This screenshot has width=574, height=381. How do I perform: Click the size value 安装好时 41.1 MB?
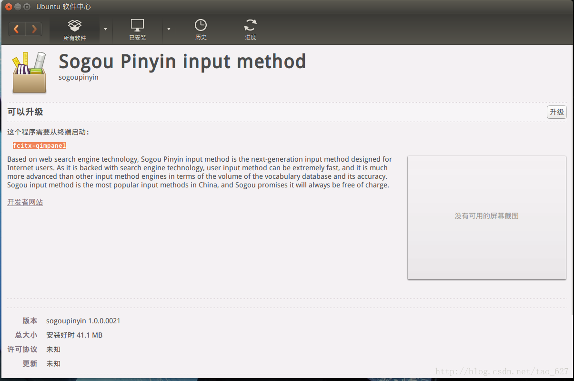click(74, 335)
